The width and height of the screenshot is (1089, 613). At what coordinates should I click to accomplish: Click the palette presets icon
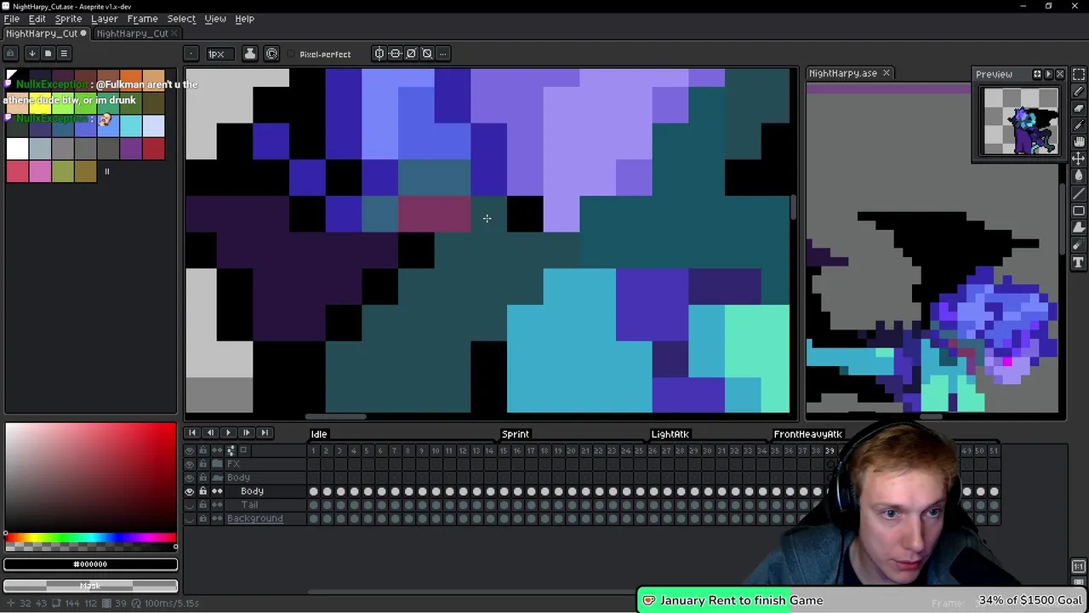[48, 54]
